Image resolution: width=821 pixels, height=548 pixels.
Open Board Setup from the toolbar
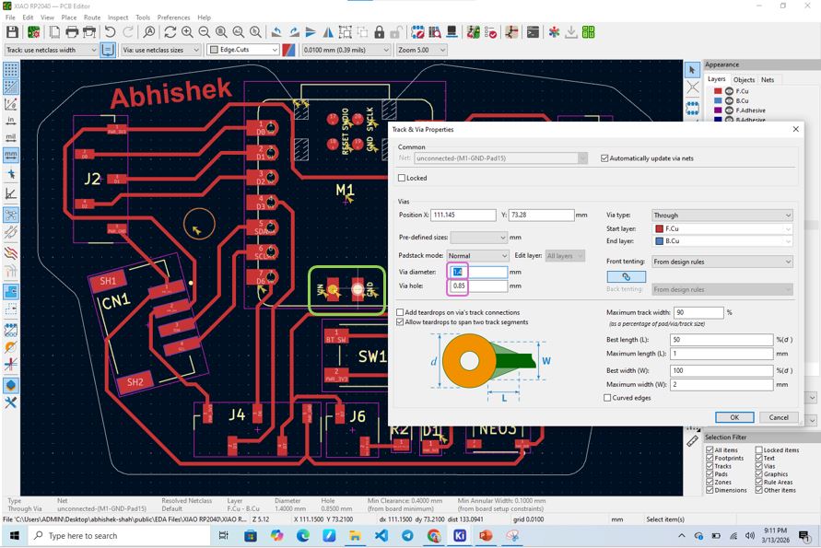coord(33,32)
